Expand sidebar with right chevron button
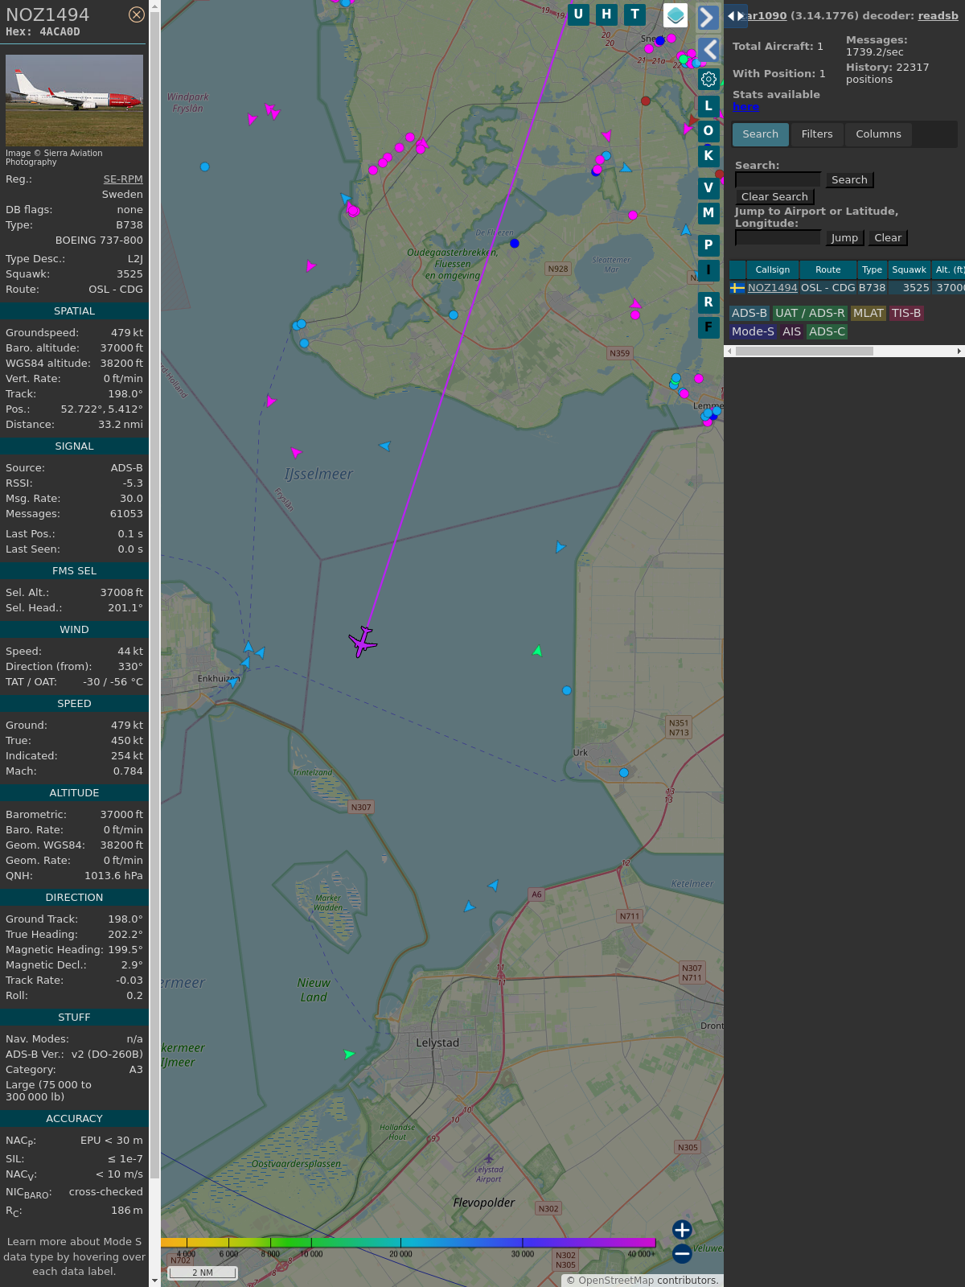 click(x=708, y=18)
